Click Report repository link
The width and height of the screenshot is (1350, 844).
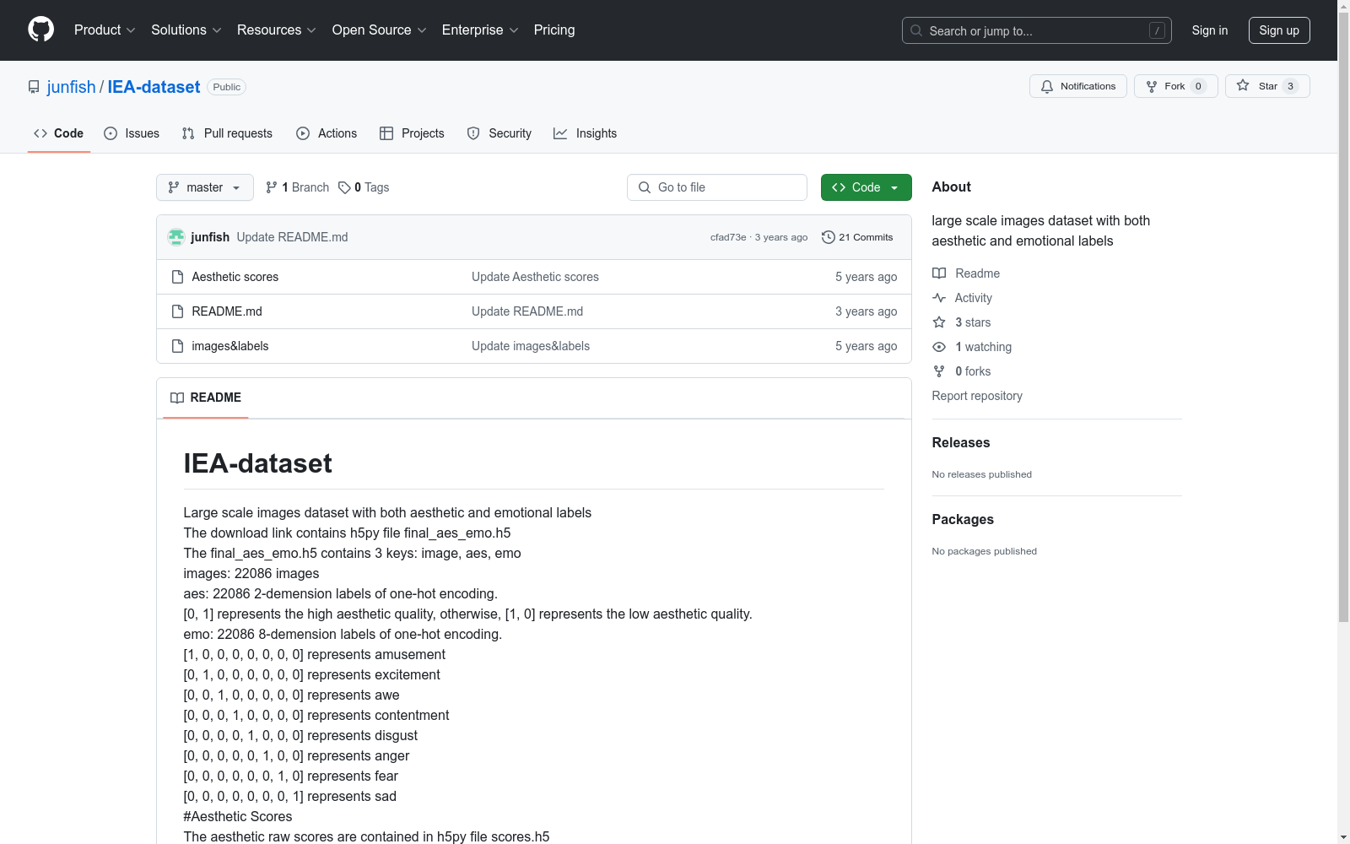coord(977,396)
